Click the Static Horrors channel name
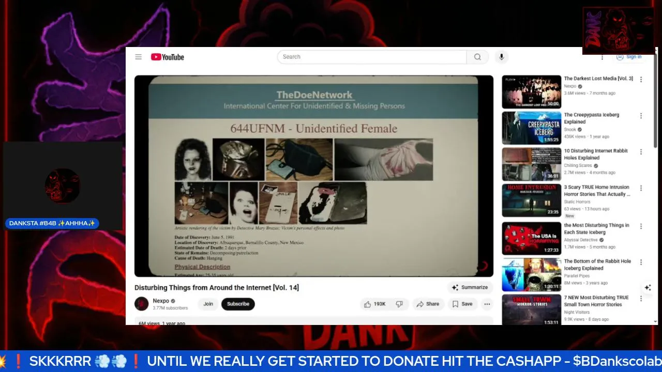 (x=577, y=202)
